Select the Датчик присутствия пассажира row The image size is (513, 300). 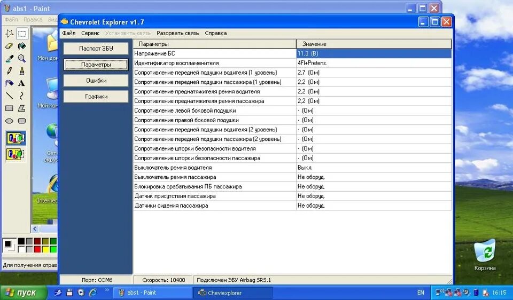point(292,196)
